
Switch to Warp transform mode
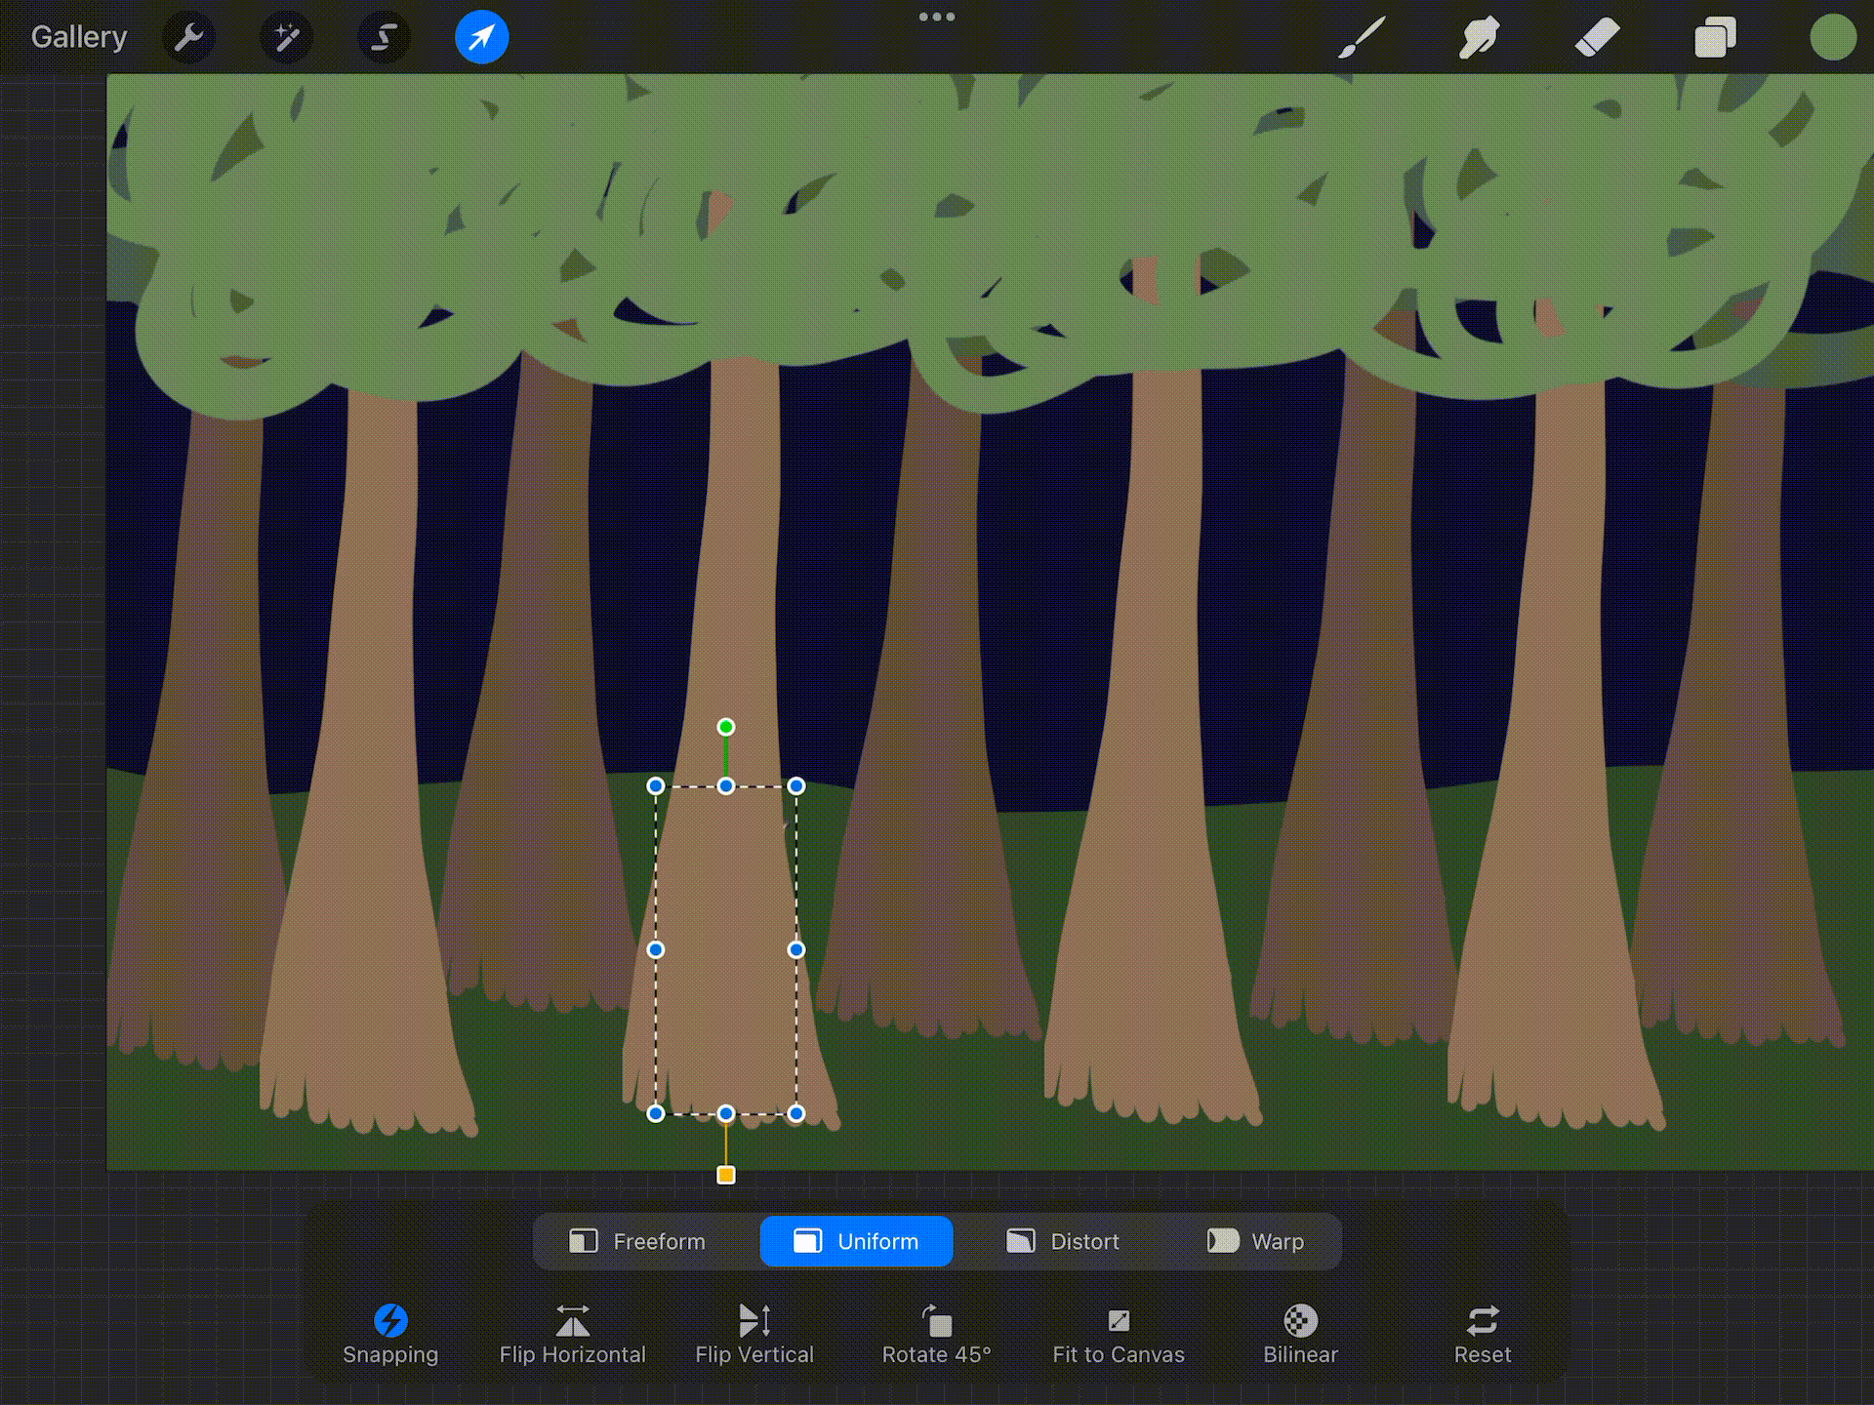pyautogui.click(x=1255, y=1241)
